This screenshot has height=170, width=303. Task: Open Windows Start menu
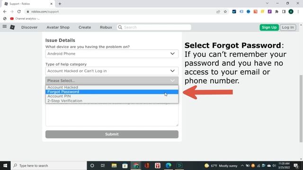point(5,165)
